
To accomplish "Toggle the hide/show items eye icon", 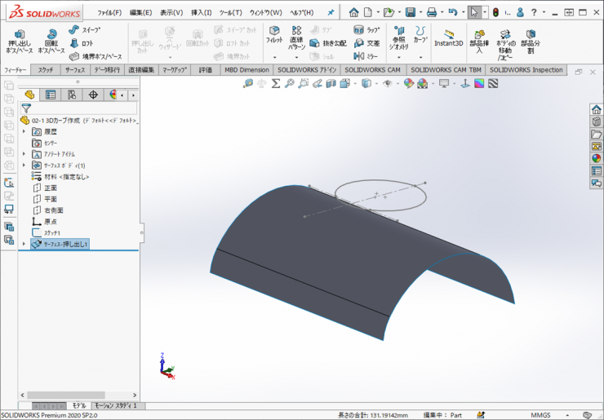I will (x=388, y=83).
